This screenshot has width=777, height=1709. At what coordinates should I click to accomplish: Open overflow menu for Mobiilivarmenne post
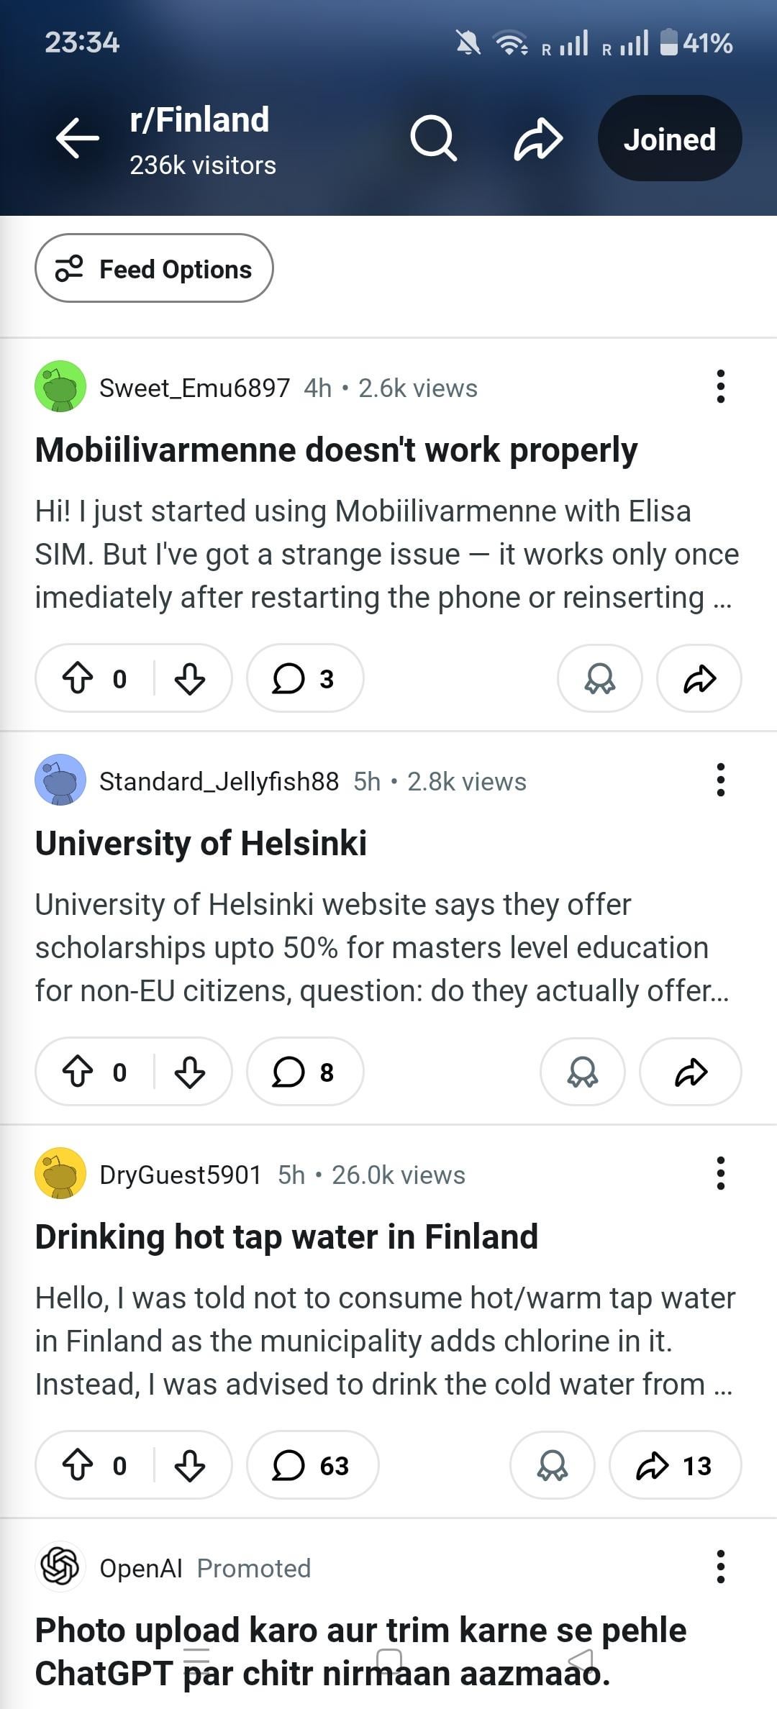[720, 387]
